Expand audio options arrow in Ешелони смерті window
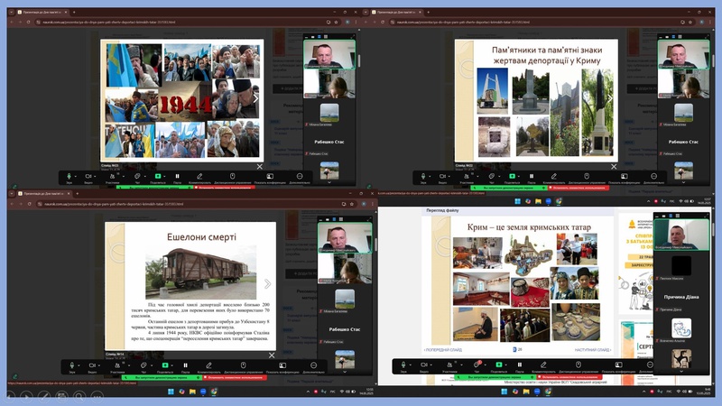 (79, 365)
